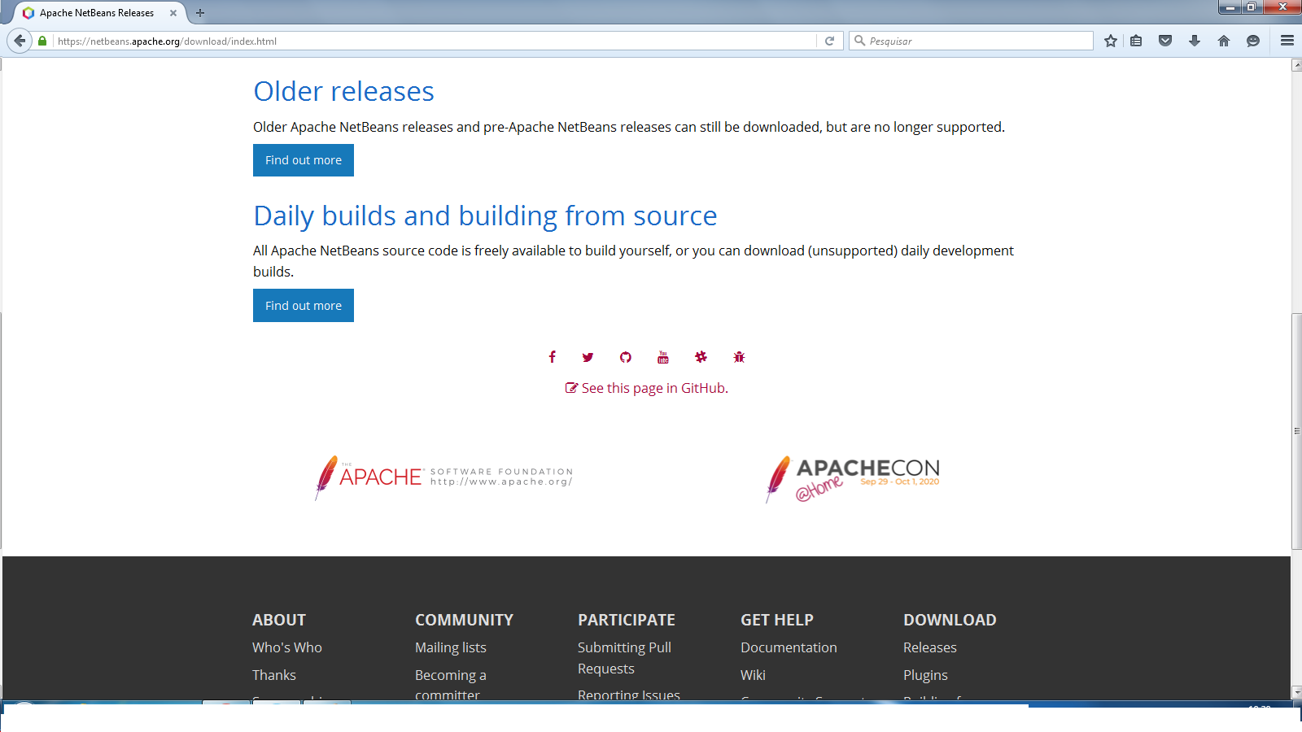Bookmark this page with the star icon
Viewport: 1302px width, 732px height.
[1110, 41]
